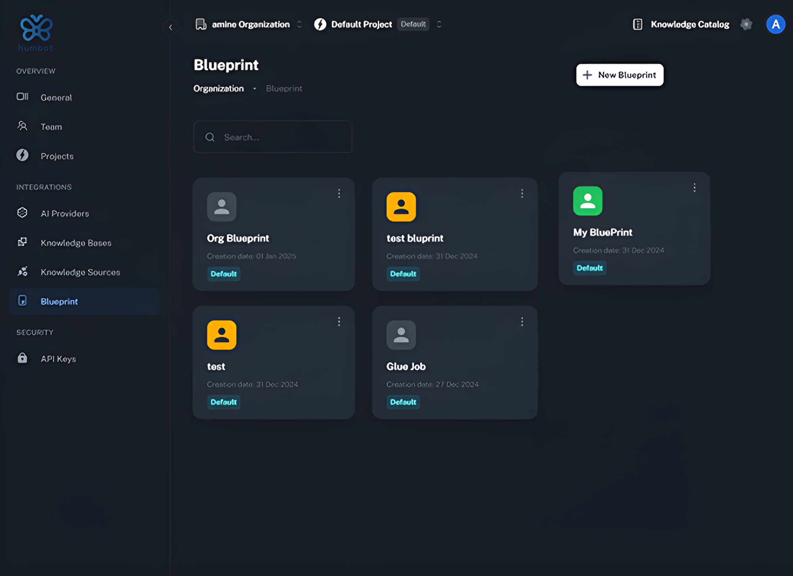Click the grey Org Blueprint avatar icon
793x576 pixels.
pyautogui.click(x=222, y=207)
